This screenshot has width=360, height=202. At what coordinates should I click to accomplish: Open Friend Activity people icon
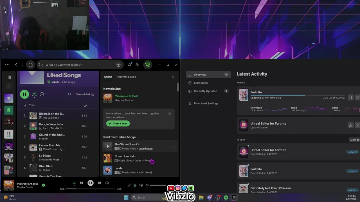(x=137, y=65)
